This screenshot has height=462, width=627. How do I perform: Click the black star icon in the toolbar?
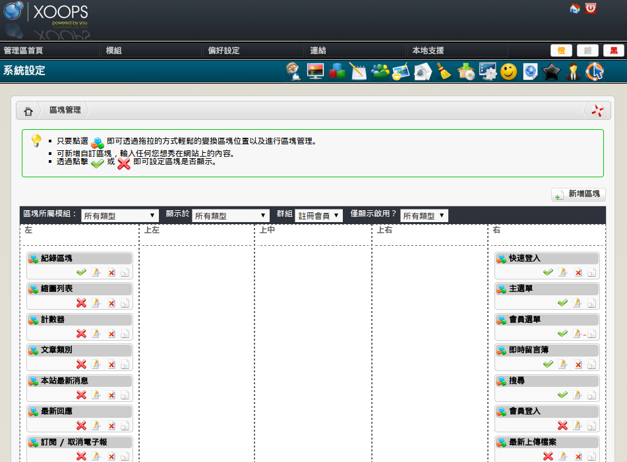pyautogui.click(x=551, y=71)
